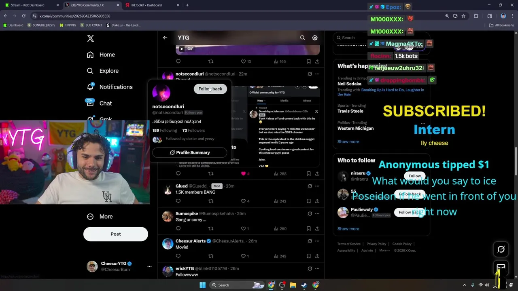Open File Explorer from taskbar
This screenshot has height=291, width=518.
point(293,285)
